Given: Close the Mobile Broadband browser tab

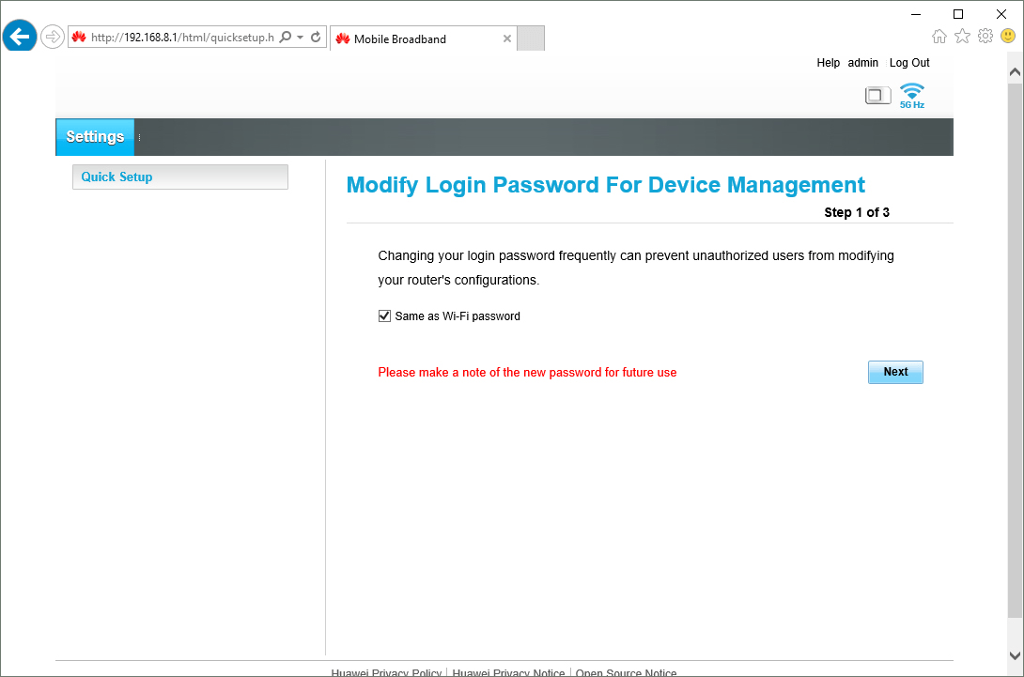Looking at the screenshot, I should click(507, 38).
